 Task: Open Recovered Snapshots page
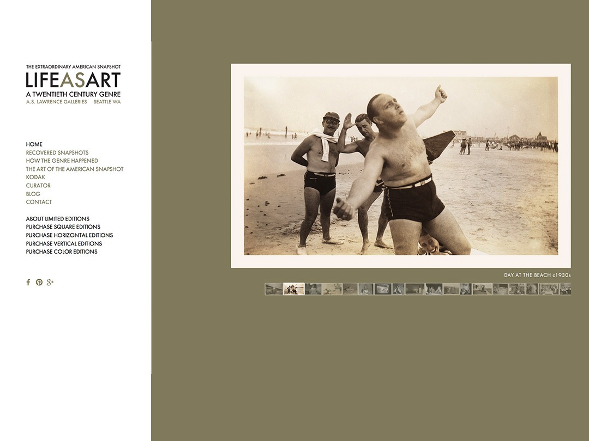point(57,152)
